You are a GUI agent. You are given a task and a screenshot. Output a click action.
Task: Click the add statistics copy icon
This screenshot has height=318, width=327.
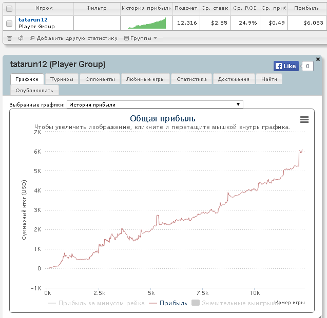32,38
